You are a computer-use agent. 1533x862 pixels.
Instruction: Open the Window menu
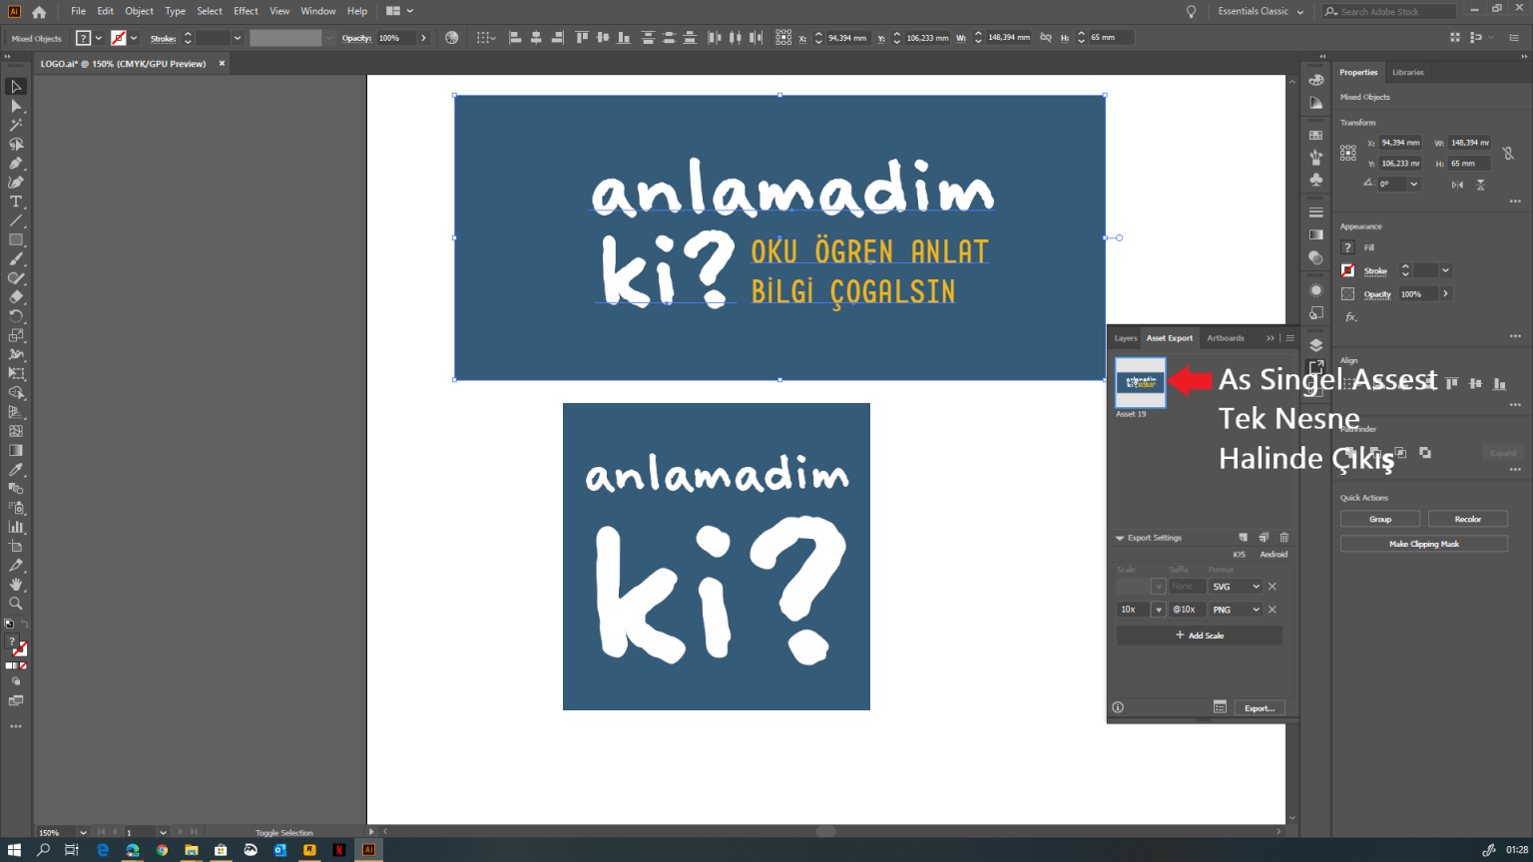317,11
